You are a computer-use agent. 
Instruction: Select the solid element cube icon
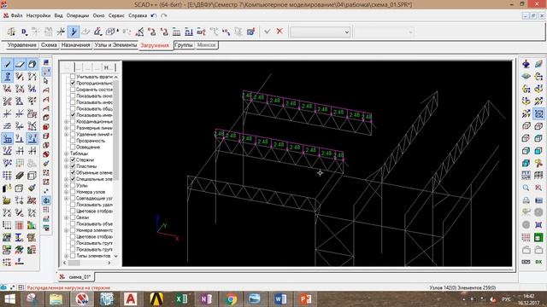(x=32, y=64)
